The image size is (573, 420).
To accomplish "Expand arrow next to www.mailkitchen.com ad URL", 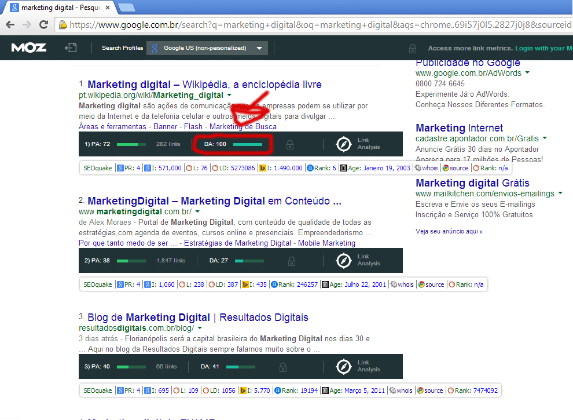I will [x=560, y=193].
